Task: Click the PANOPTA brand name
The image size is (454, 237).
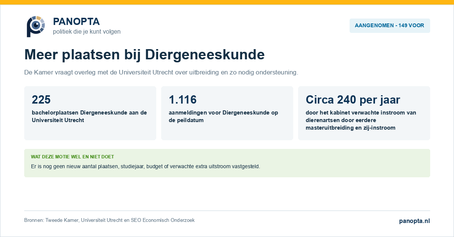Action: (76, 22)
